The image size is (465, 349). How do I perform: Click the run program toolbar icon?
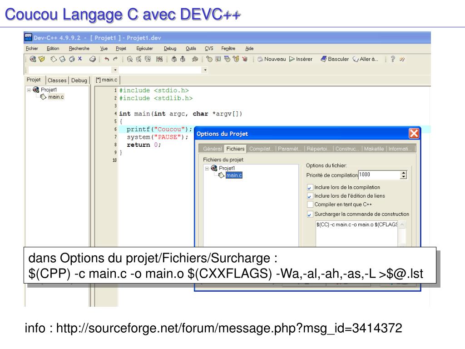tap(218, 59)
